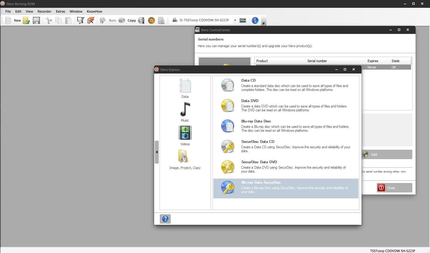The height and width of the screenshot is (253, 430).
Task: Open the View menu
Action: click(x=29, y=11)
